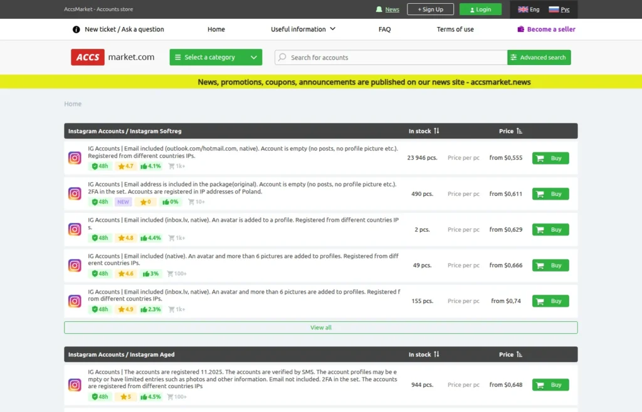Image resolution: width=642 pixels, height=412 pixels.
Task: Click Instagram icon of 49 pcs. listing
Action: (x=75, y=265)
